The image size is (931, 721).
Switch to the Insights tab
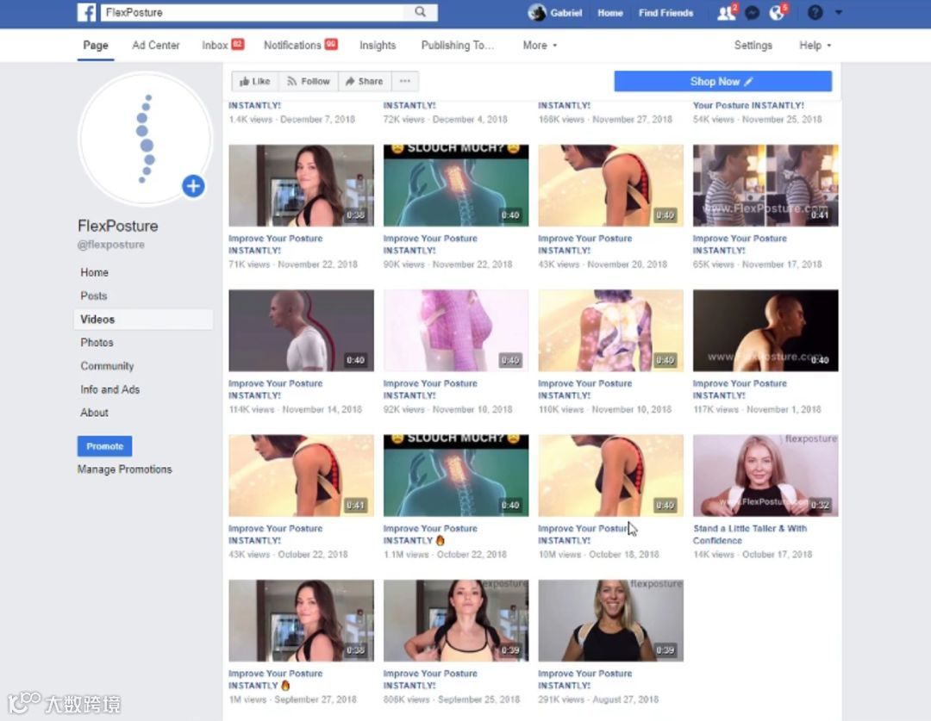point(378,45)
